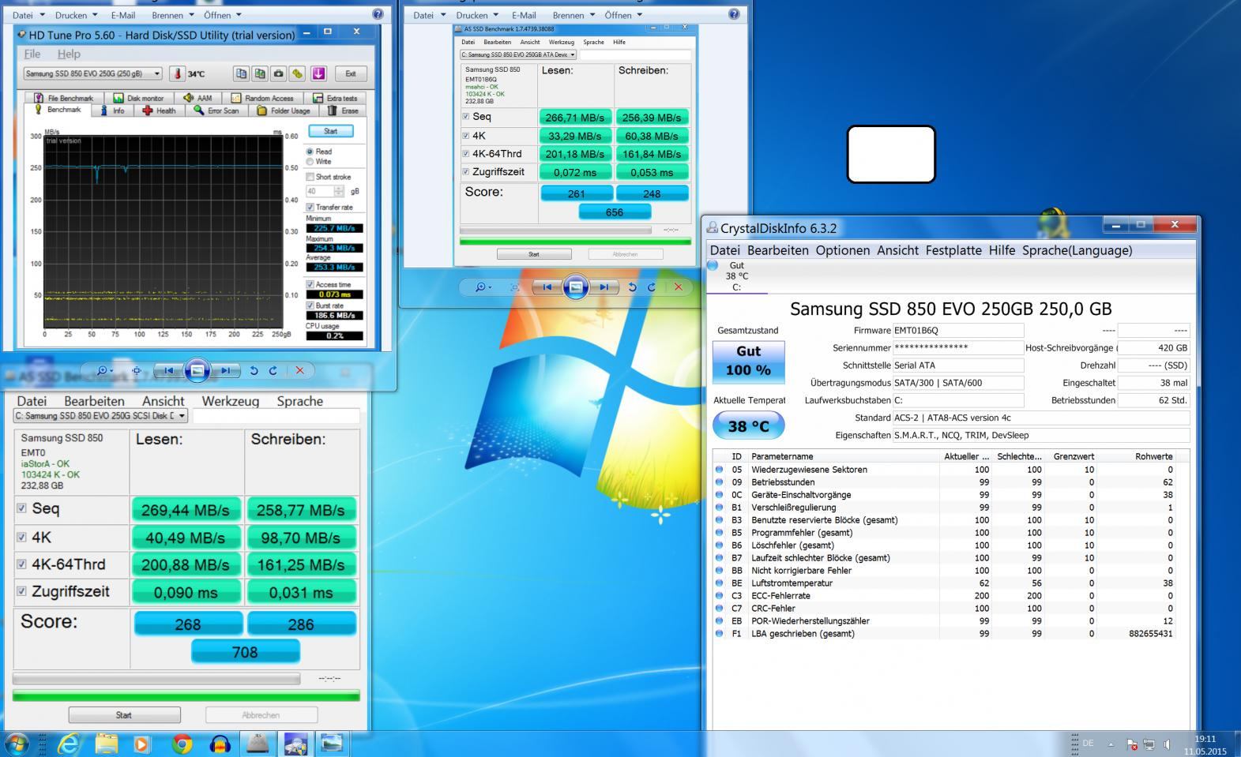Click Exit button in HD Tune
1241x757 pixels.
[350, 73]
